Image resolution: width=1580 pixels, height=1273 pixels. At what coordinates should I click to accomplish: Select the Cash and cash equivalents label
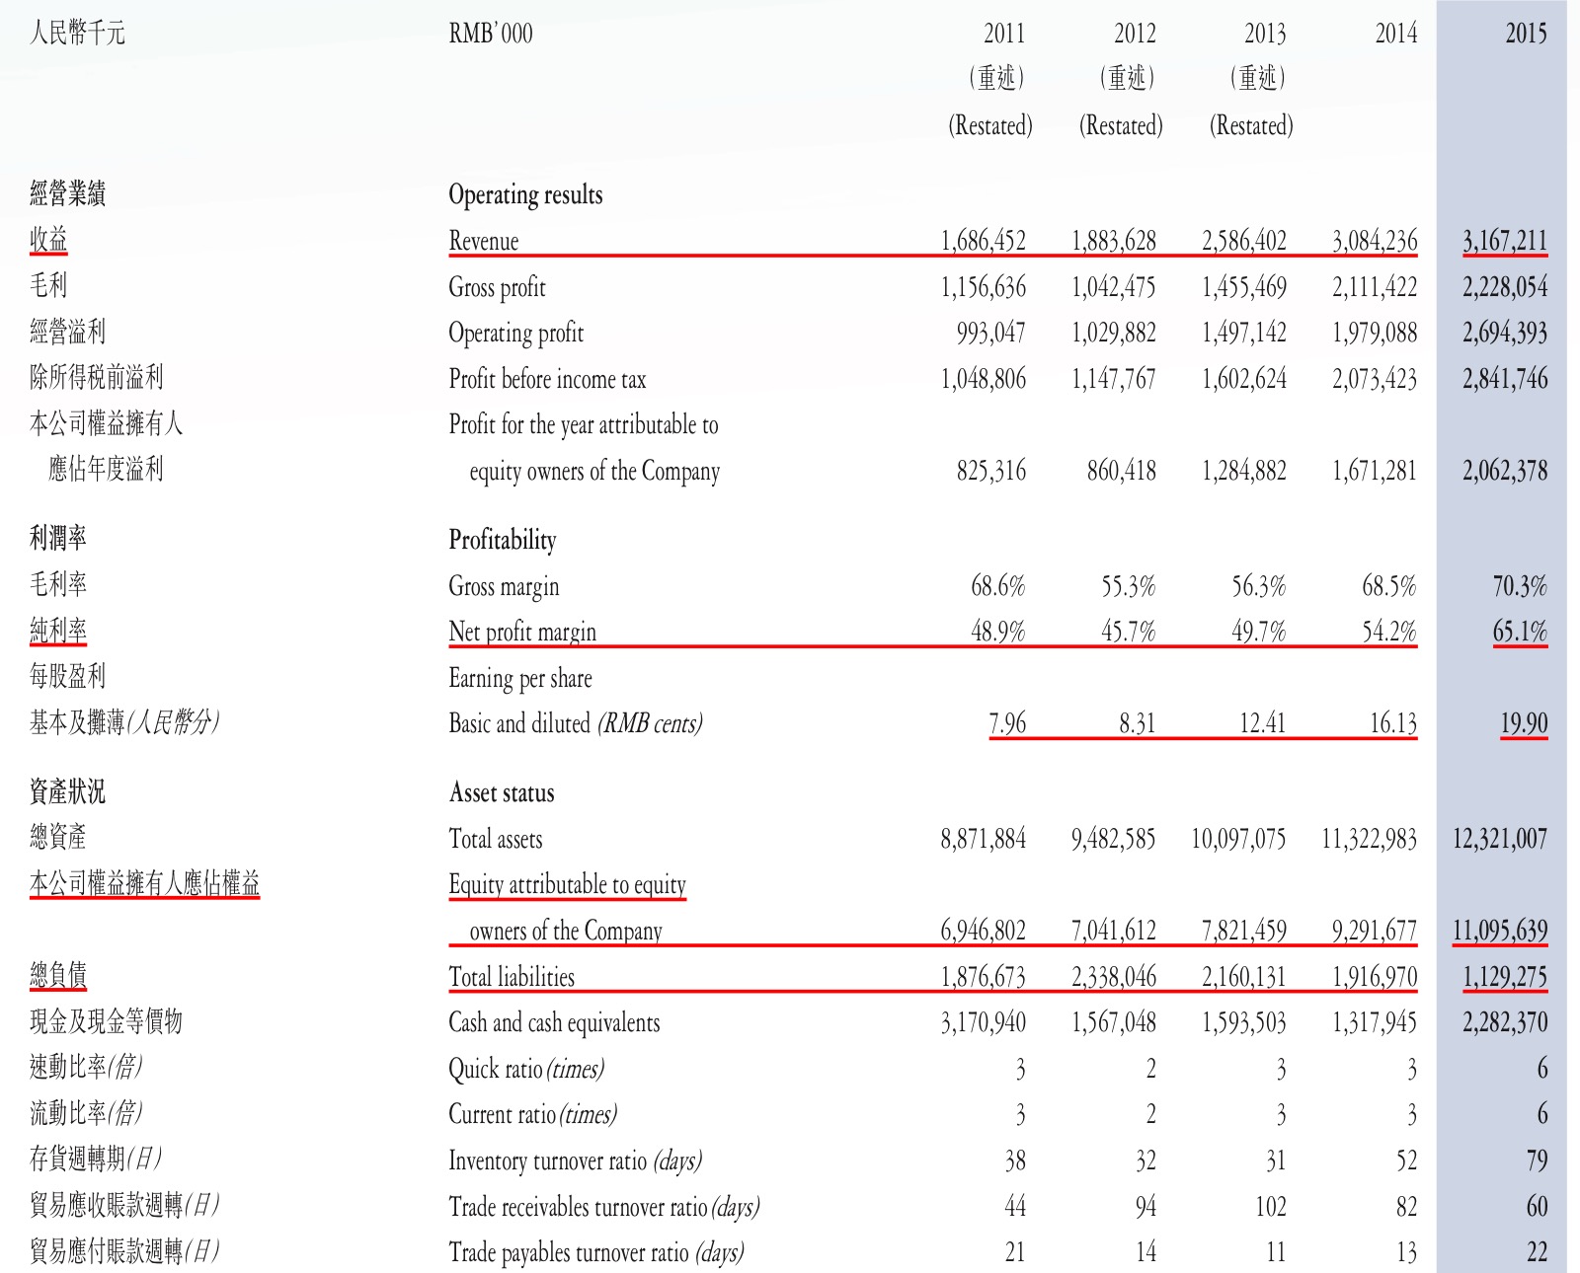pos(554,1022)
